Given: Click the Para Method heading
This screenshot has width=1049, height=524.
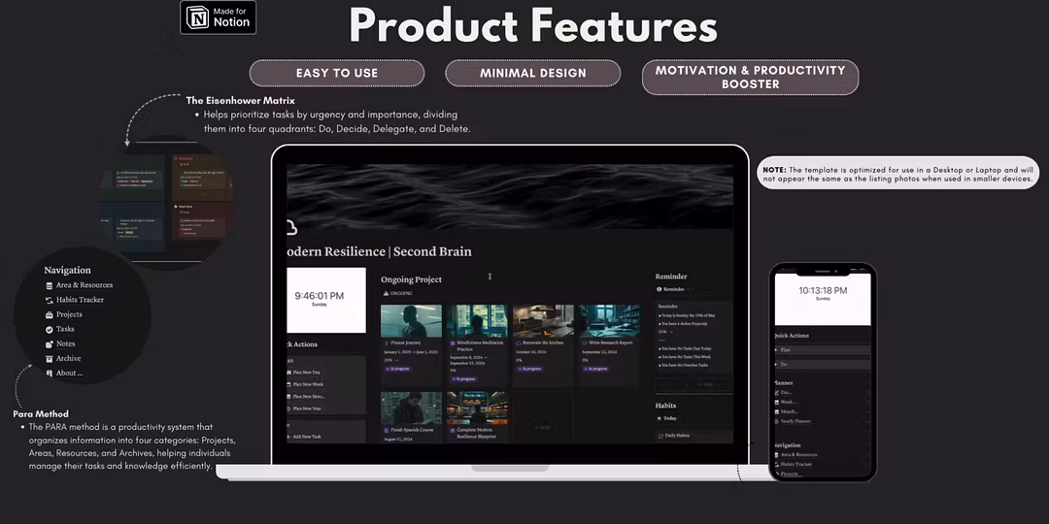Looking at the screenshot, I should 41,413.
